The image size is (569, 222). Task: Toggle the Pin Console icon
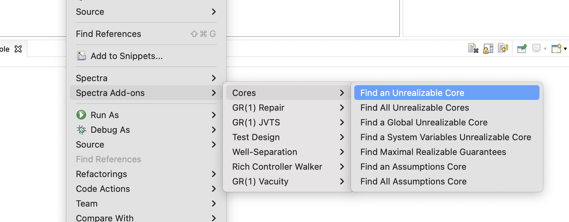point(522,49)
